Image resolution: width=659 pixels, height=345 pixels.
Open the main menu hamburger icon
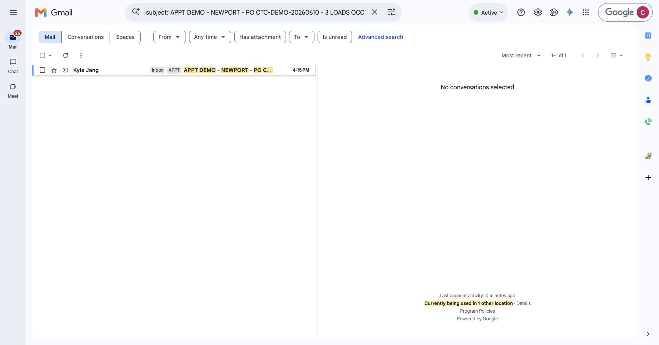click(x=13, y=12)
